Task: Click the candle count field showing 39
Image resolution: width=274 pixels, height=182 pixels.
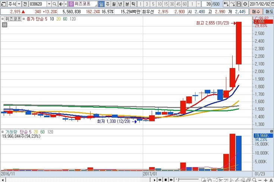Action: click(x=207, y=4)
